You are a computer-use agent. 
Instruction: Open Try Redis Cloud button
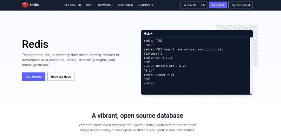[x=241, y=5]
